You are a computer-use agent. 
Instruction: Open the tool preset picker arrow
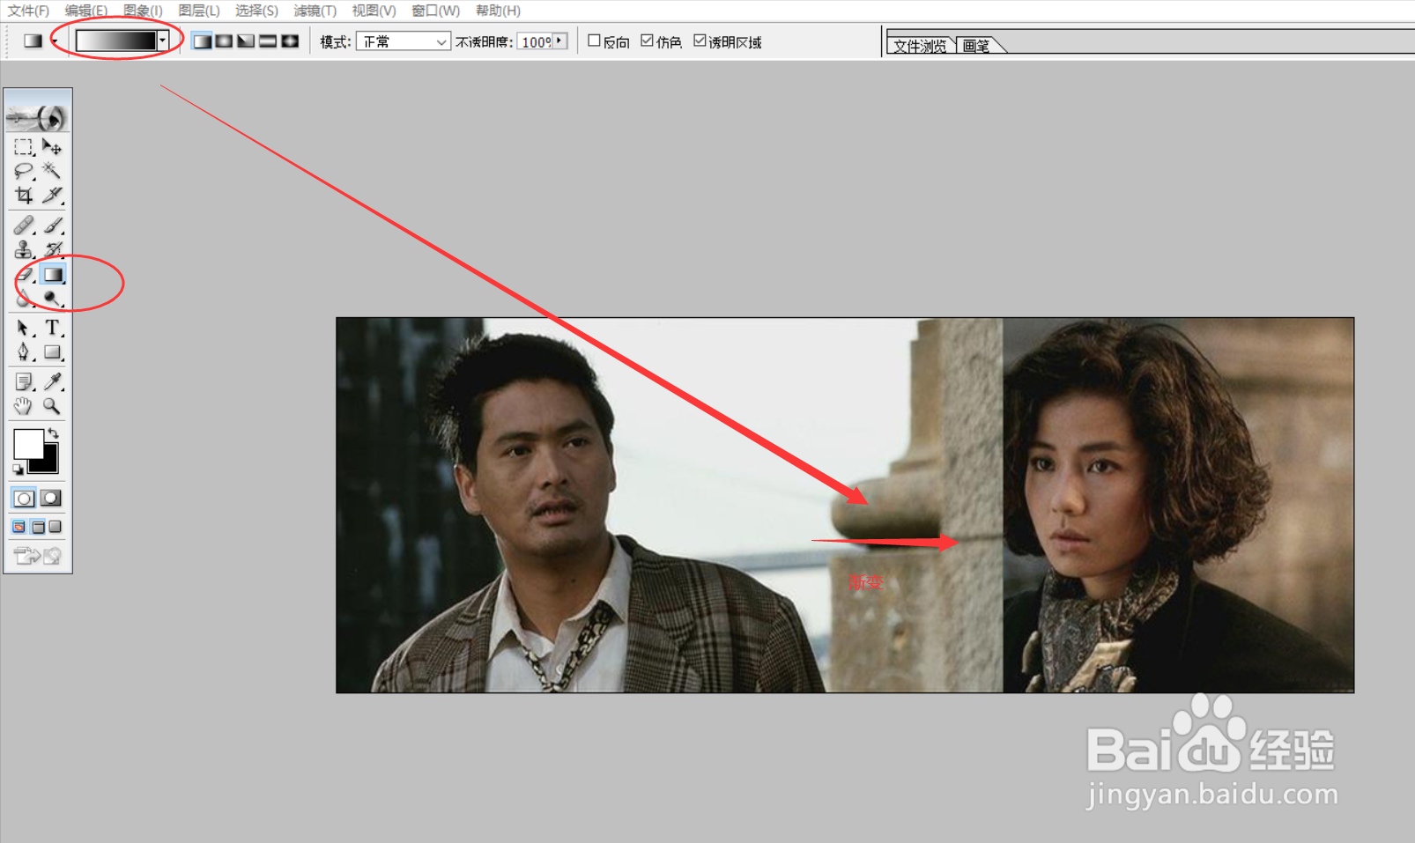coord(55,41)
